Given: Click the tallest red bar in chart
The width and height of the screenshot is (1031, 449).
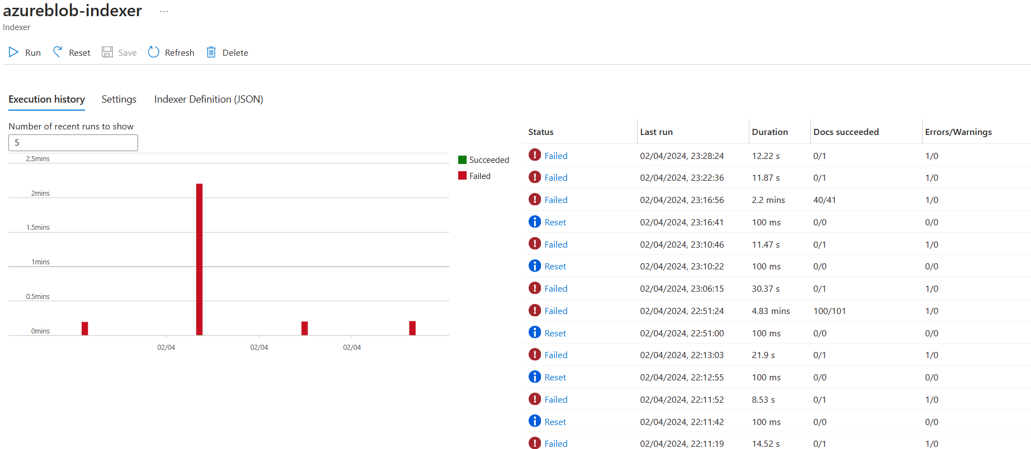Looking at the screenshot, I should (199, 259).
